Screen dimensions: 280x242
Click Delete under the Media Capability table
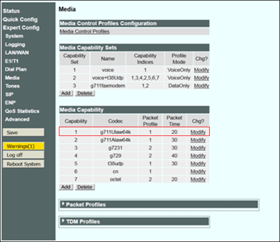85,187
